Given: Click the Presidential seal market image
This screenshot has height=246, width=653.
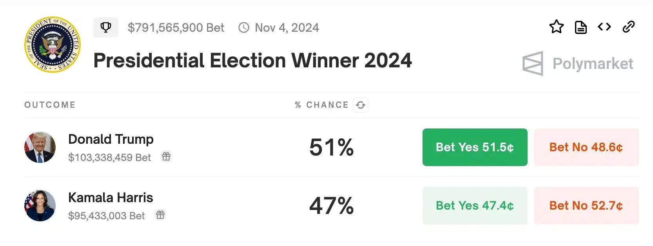Looking at the screenshot, I should click(53, 45).
